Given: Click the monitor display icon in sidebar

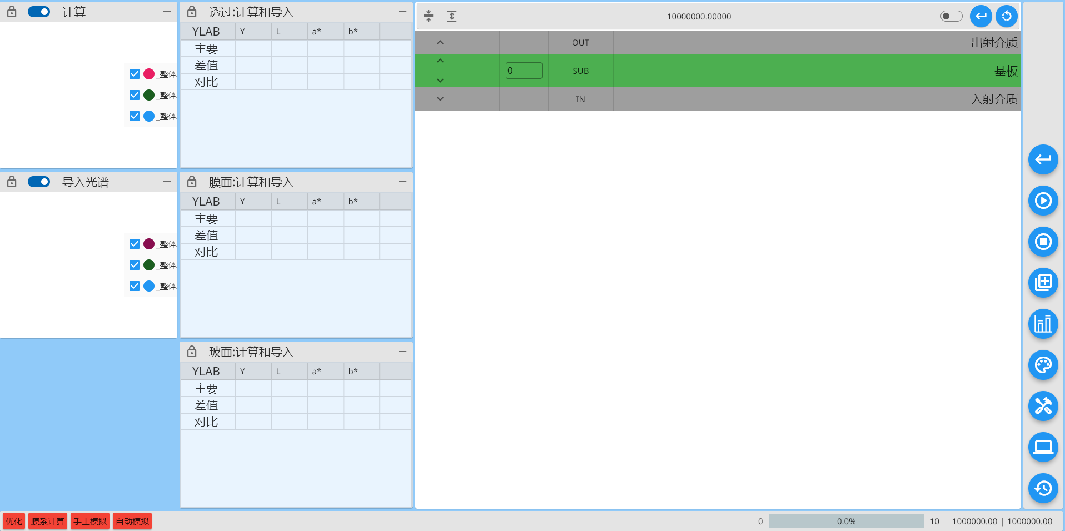Looking at the screenshot, I should click(1043, 447).
